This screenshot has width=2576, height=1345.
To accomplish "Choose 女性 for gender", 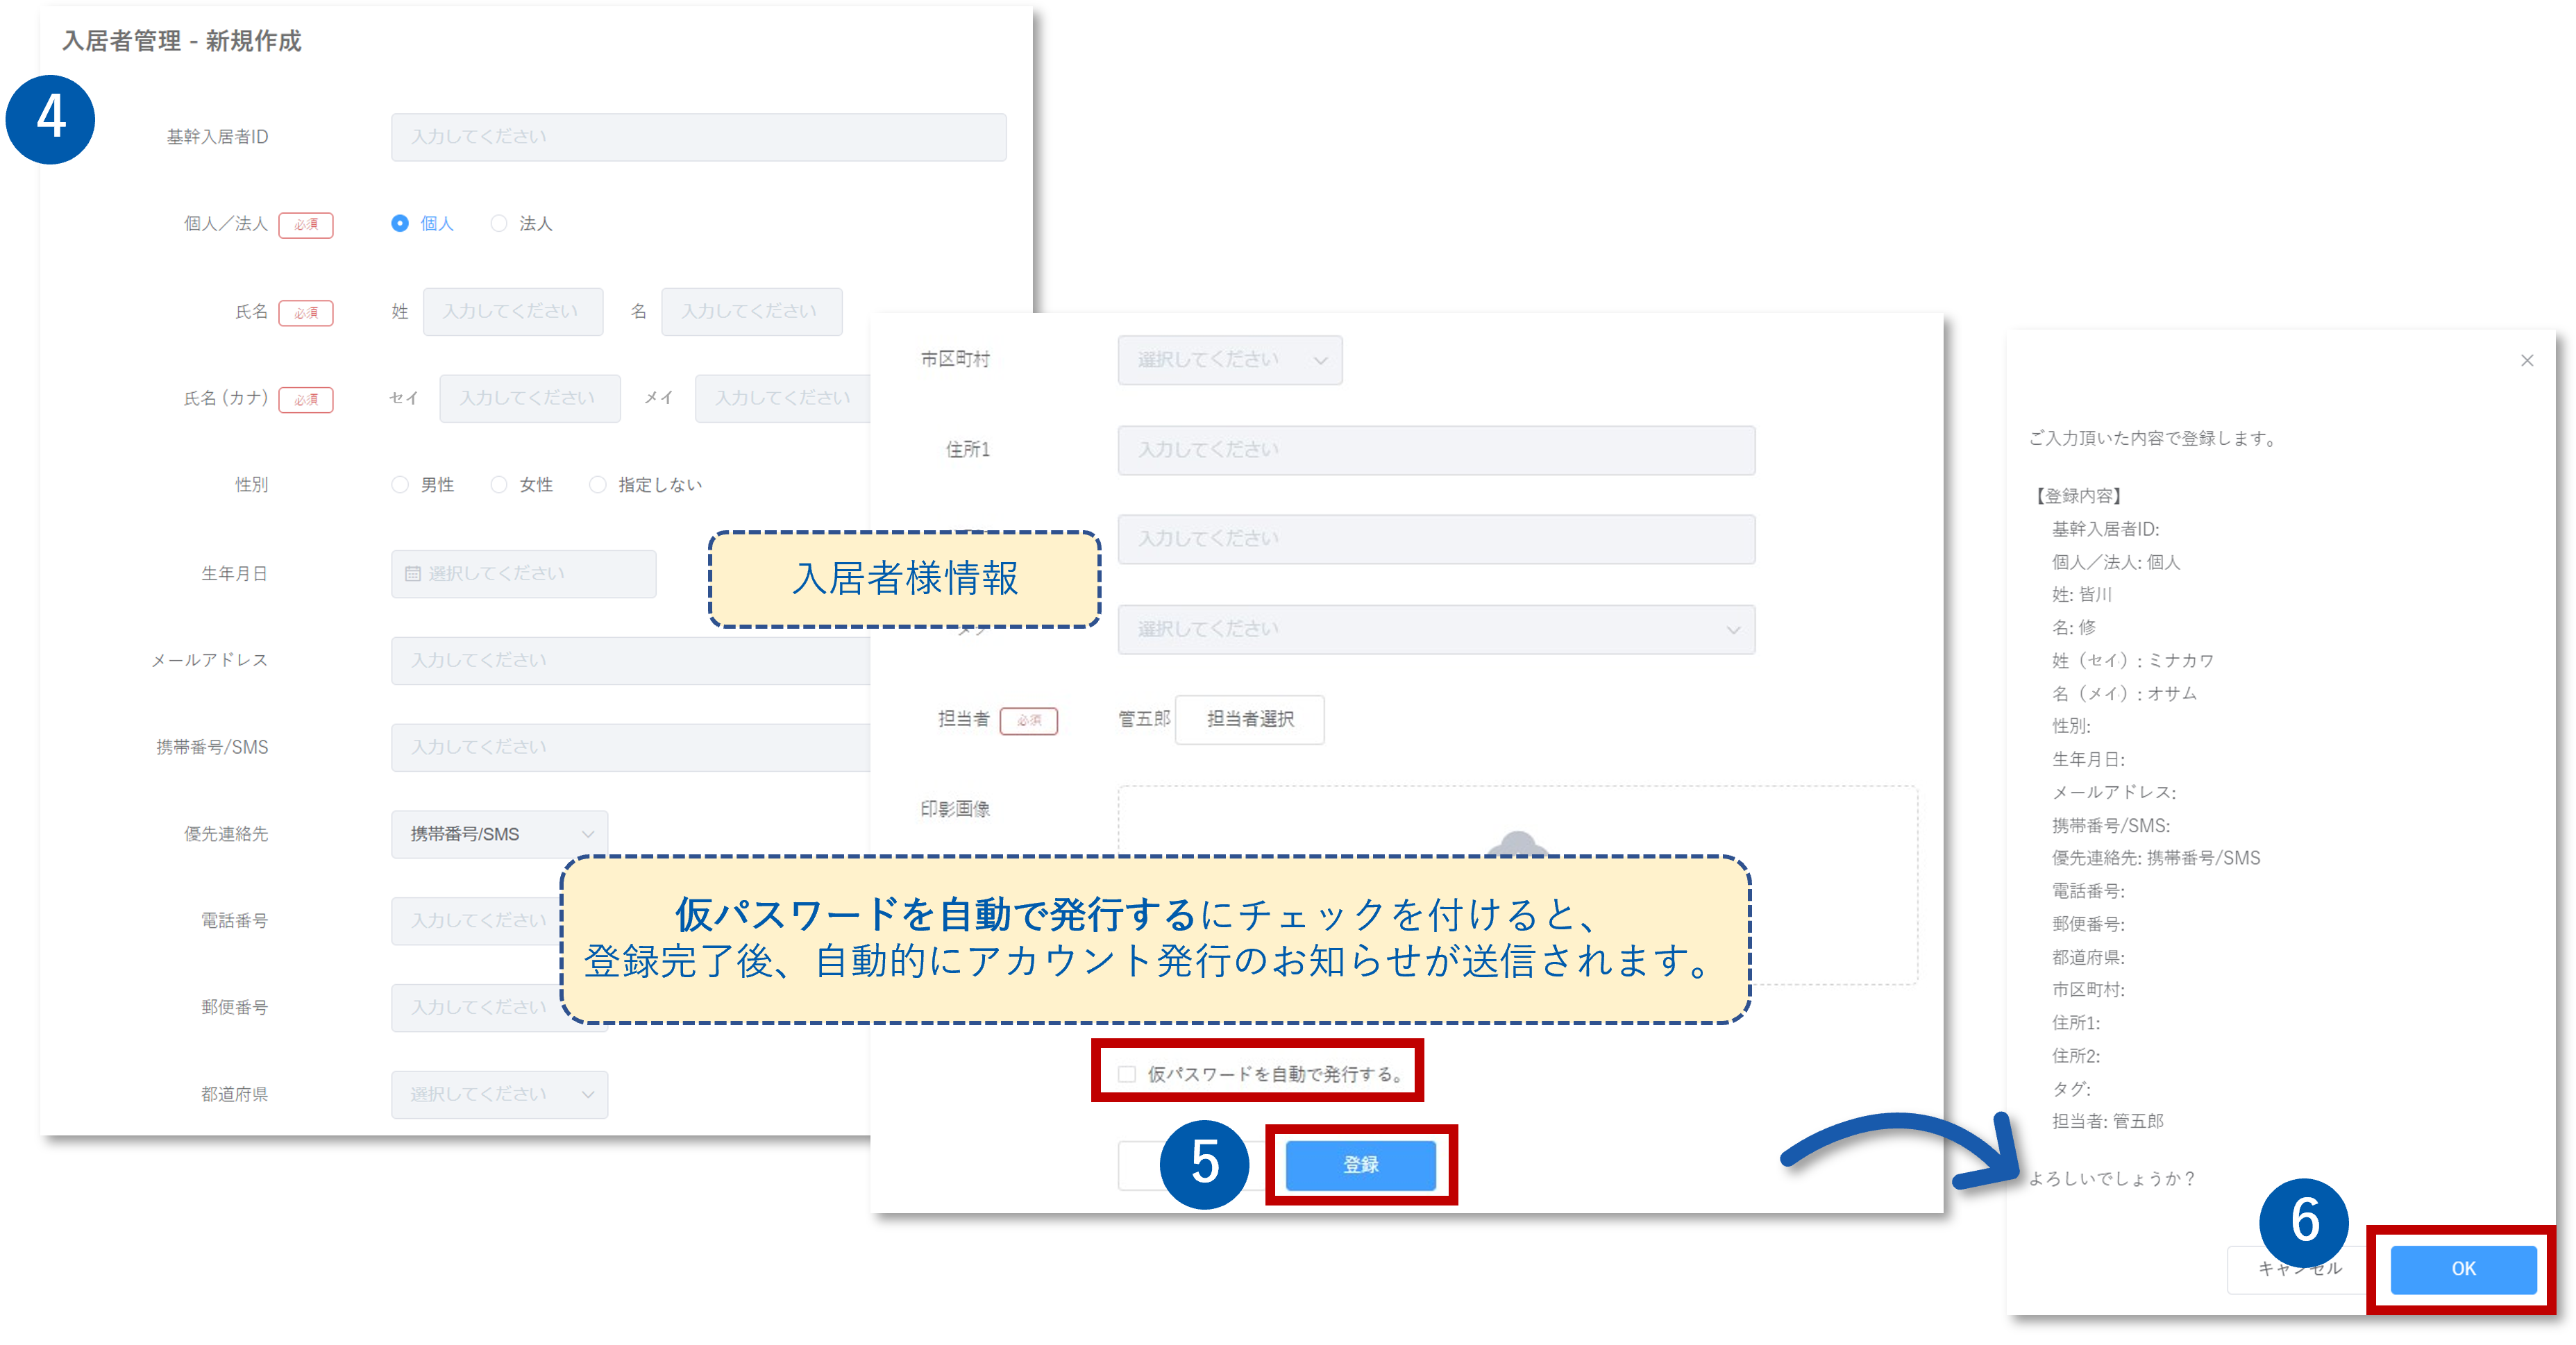I will click(x=499, y=484).
